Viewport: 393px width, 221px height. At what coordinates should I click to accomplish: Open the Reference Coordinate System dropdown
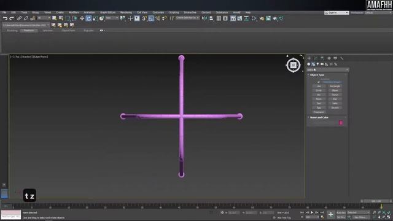(112, 18)
